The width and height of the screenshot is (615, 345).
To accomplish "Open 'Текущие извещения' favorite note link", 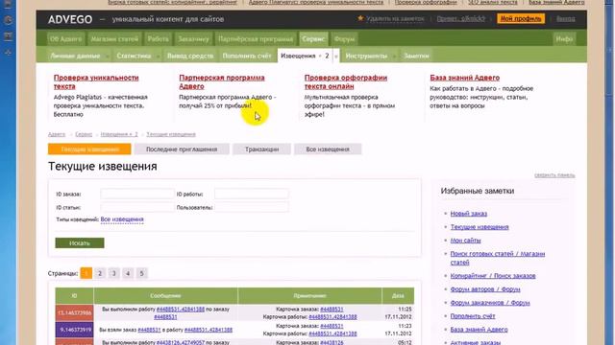I will tap(480, 227).
